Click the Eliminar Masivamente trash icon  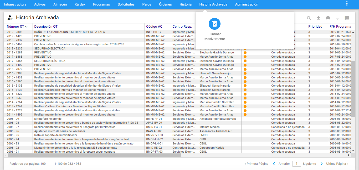[x=214, y=24]
